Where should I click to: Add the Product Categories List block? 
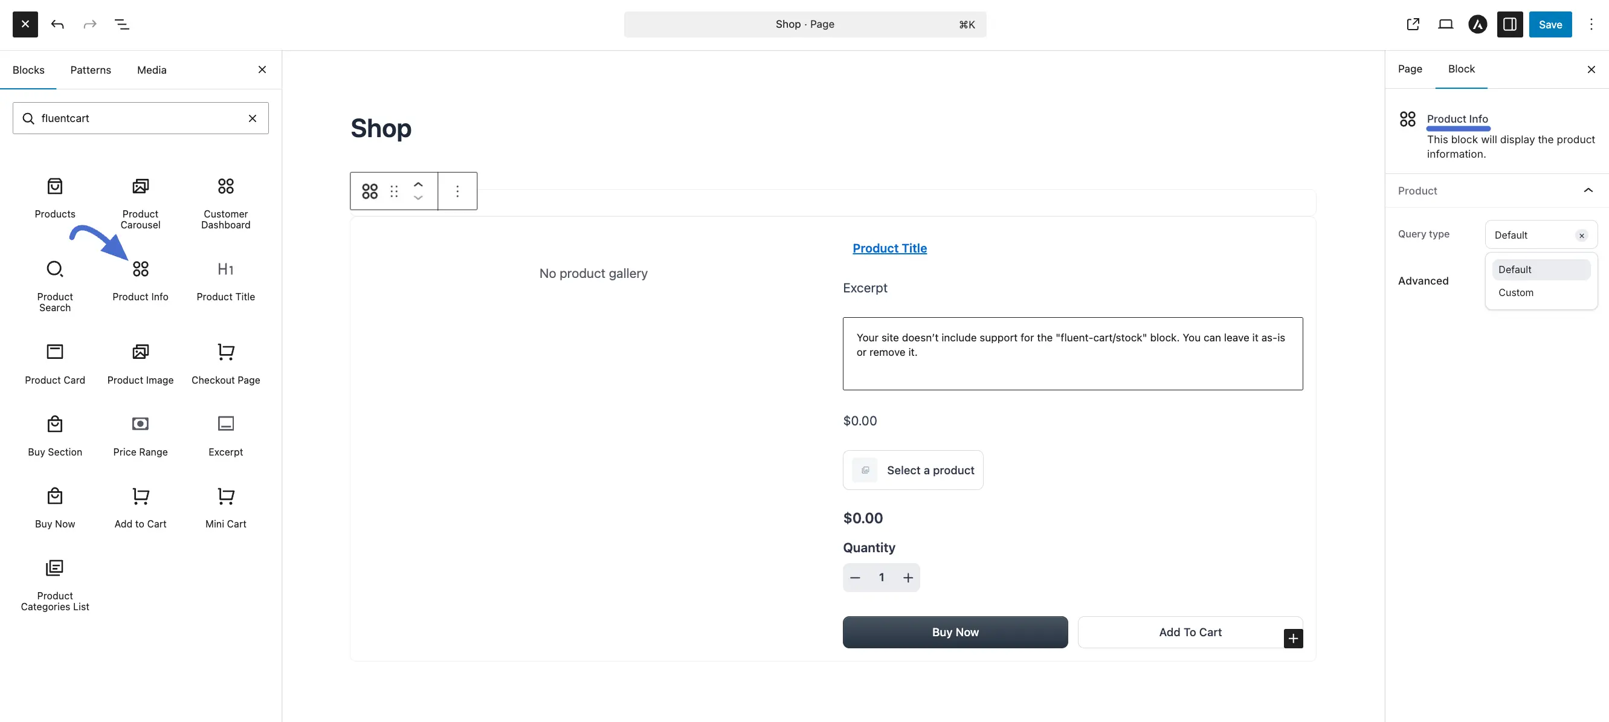tap(54, 581)
